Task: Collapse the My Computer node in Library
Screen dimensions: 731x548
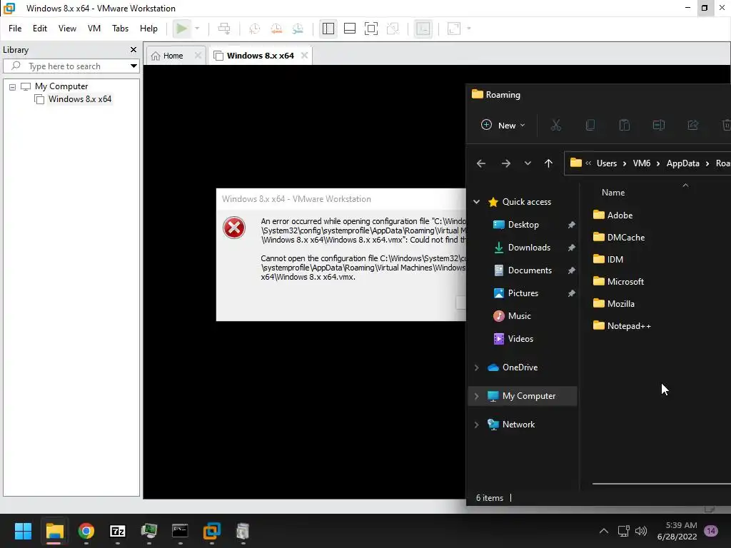Action: 13,86
